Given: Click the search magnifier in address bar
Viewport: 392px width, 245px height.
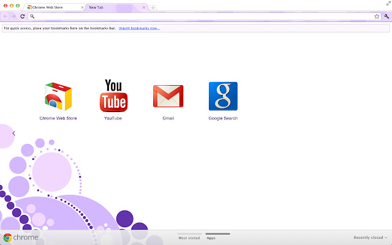Looking at the screenshot, I should point(32,17).
